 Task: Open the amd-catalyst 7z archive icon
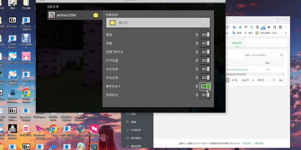pos(12,22)
